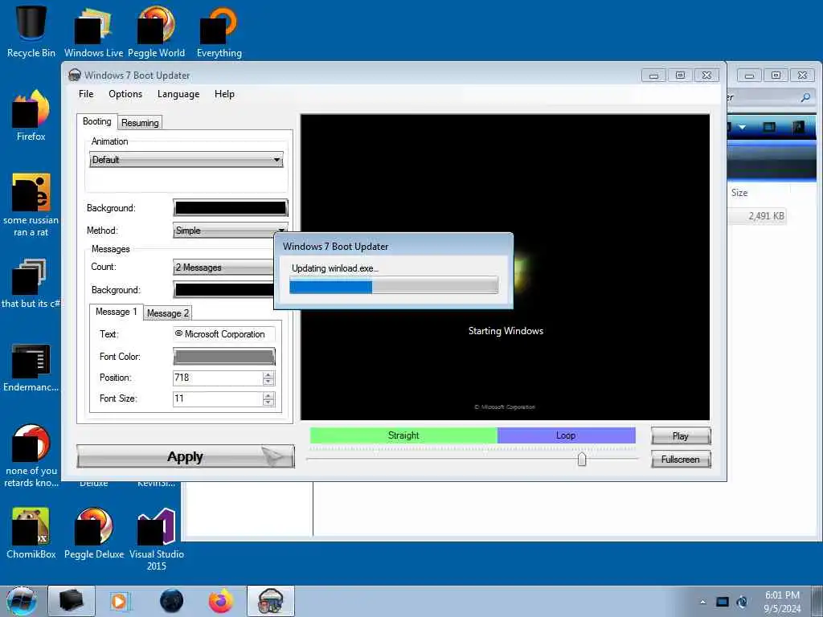Click the Play button
Screen dimensions: 823x617
tap(681, 436)
